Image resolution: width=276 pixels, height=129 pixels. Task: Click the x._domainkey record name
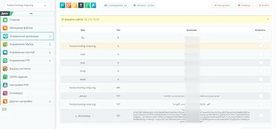[x=83, y=116]
